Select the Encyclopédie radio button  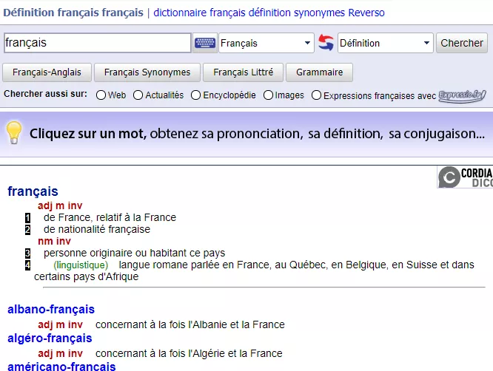[x=195, y=95]
